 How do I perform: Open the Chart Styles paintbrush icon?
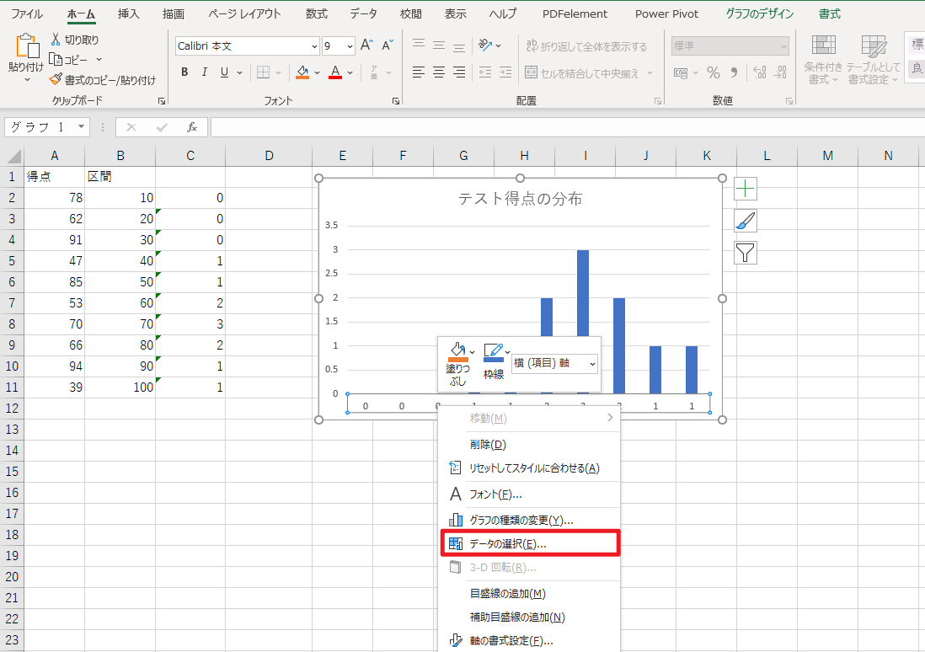coord(746,221)
